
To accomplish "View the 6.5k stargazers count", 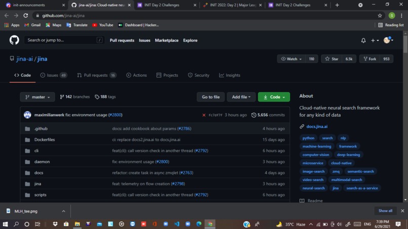I will point(349,59).
